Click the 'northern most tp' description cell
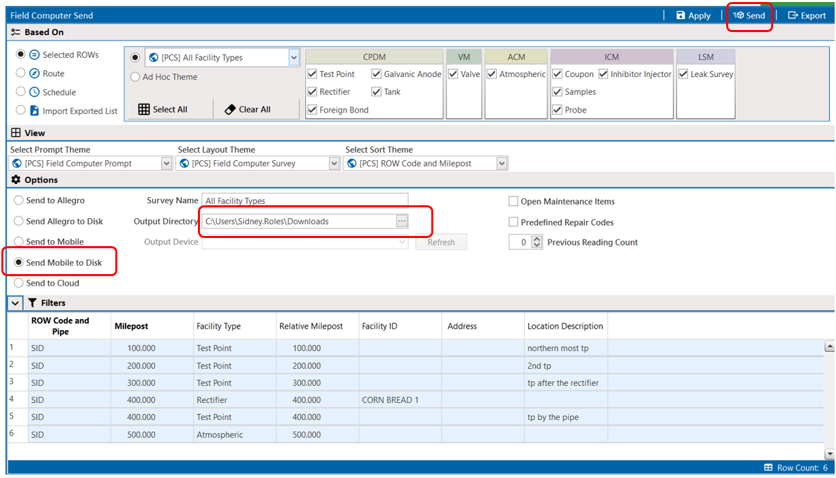This screenshot has height=478, width=836. tap(566, 348)
